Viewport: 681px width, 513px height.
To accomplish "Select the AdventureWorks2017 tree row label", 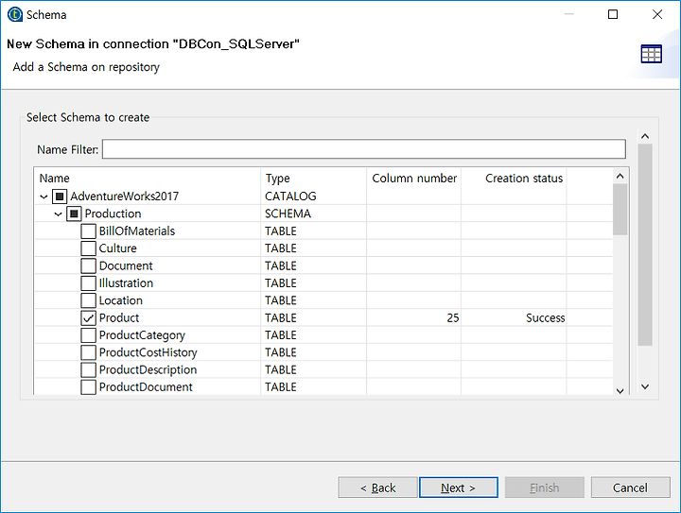I will (124, 197).
